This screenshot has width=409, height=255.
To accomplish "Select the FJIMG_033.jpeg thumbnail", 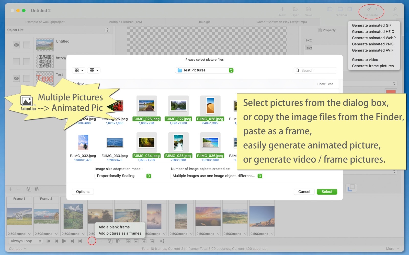I will pyautogui.click(x=115, y=143).
